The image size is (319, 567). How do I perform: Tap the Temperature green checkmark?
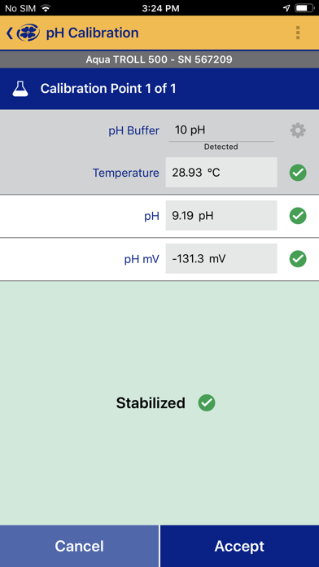click(298, 173)
